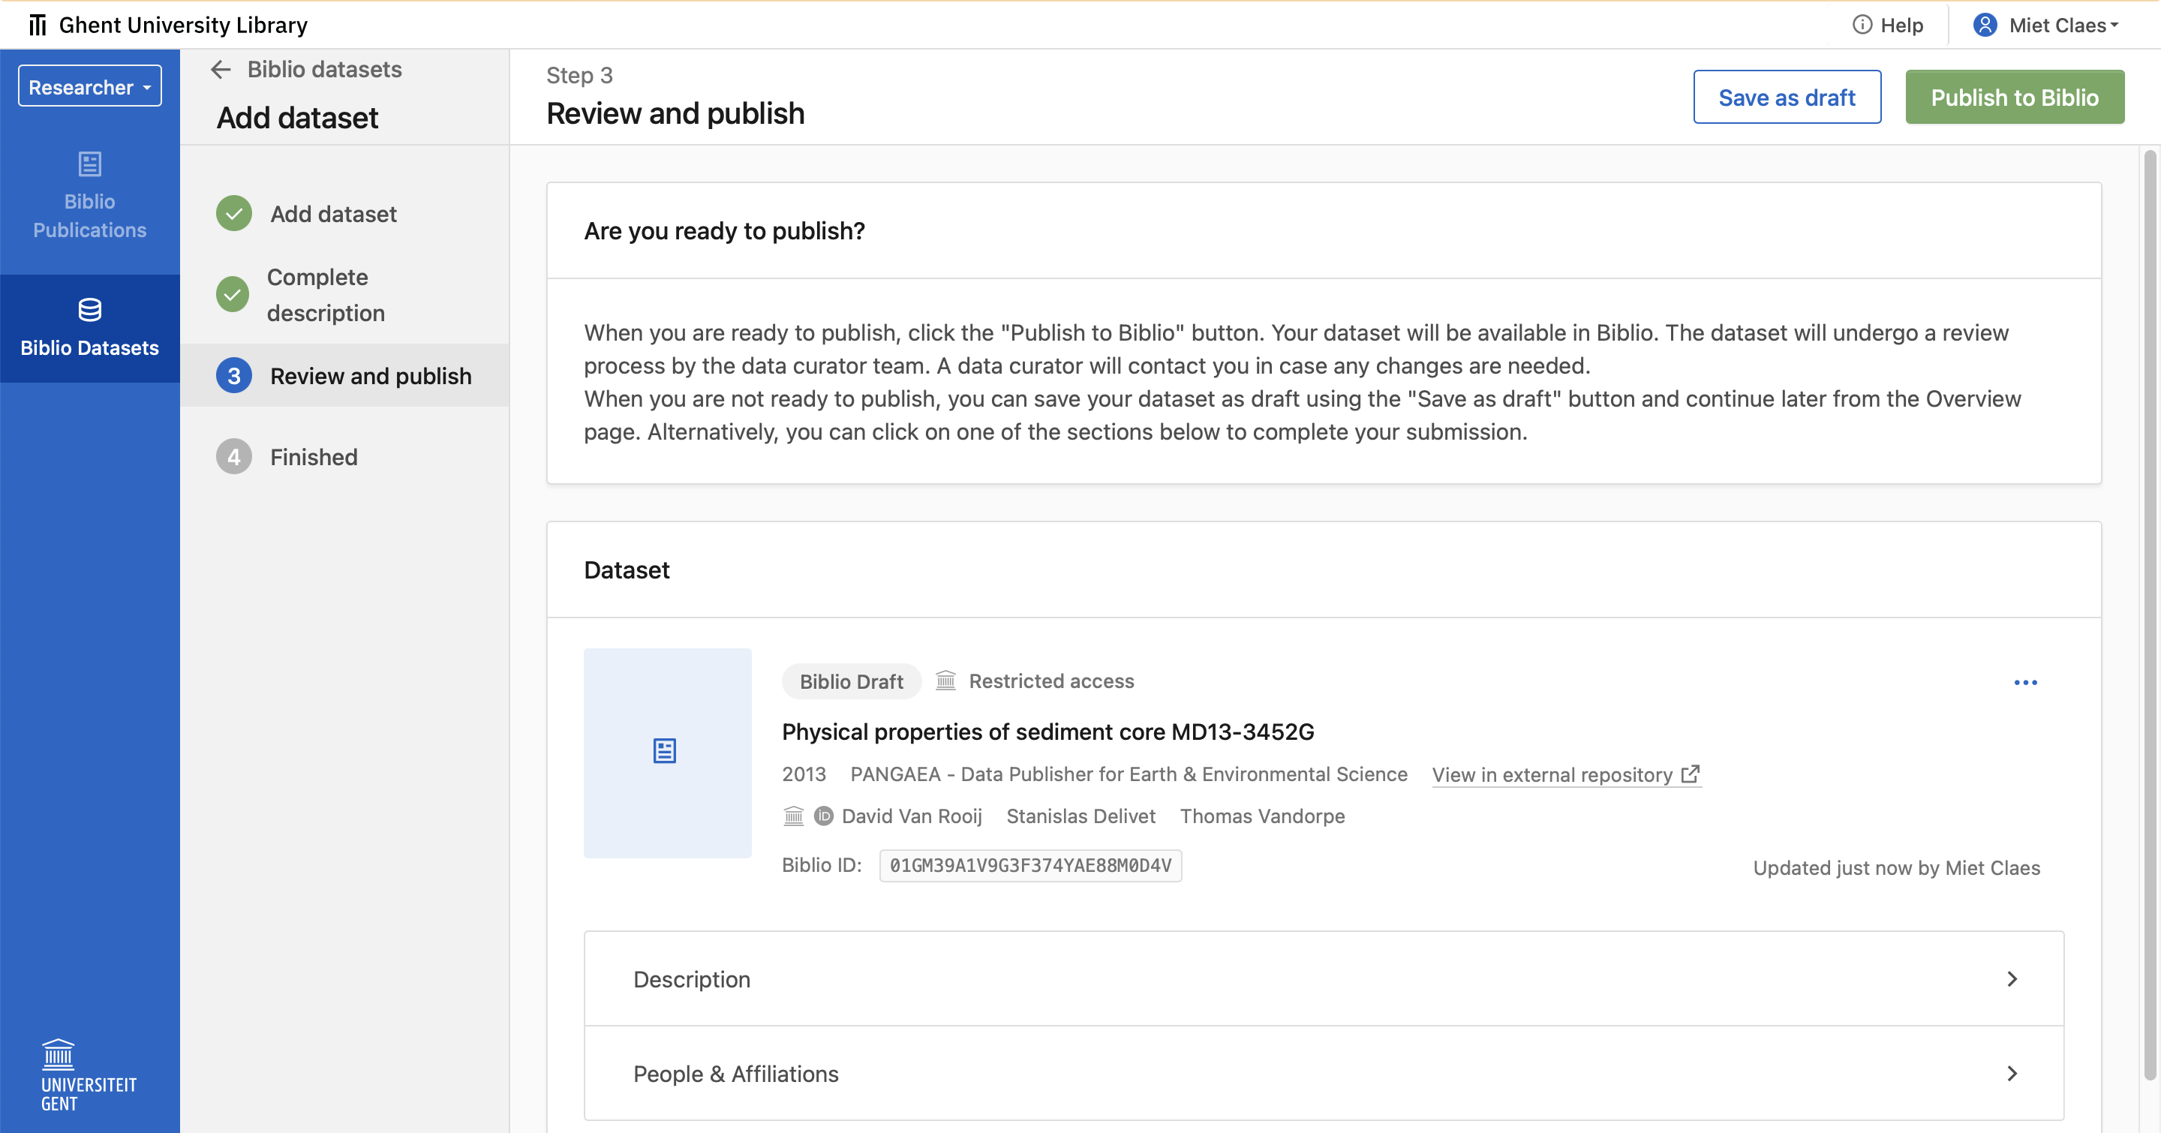Click the ORCID icon beside David Van Rooij
This screenshot has height=1133, width=2161.
[822, 815]
